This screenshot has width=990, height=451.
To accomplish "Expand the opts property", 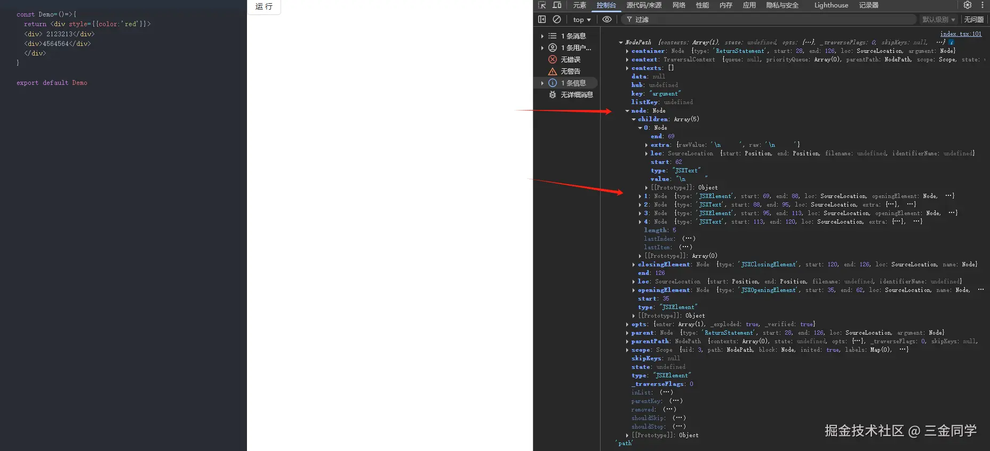I will coord(627,325).
